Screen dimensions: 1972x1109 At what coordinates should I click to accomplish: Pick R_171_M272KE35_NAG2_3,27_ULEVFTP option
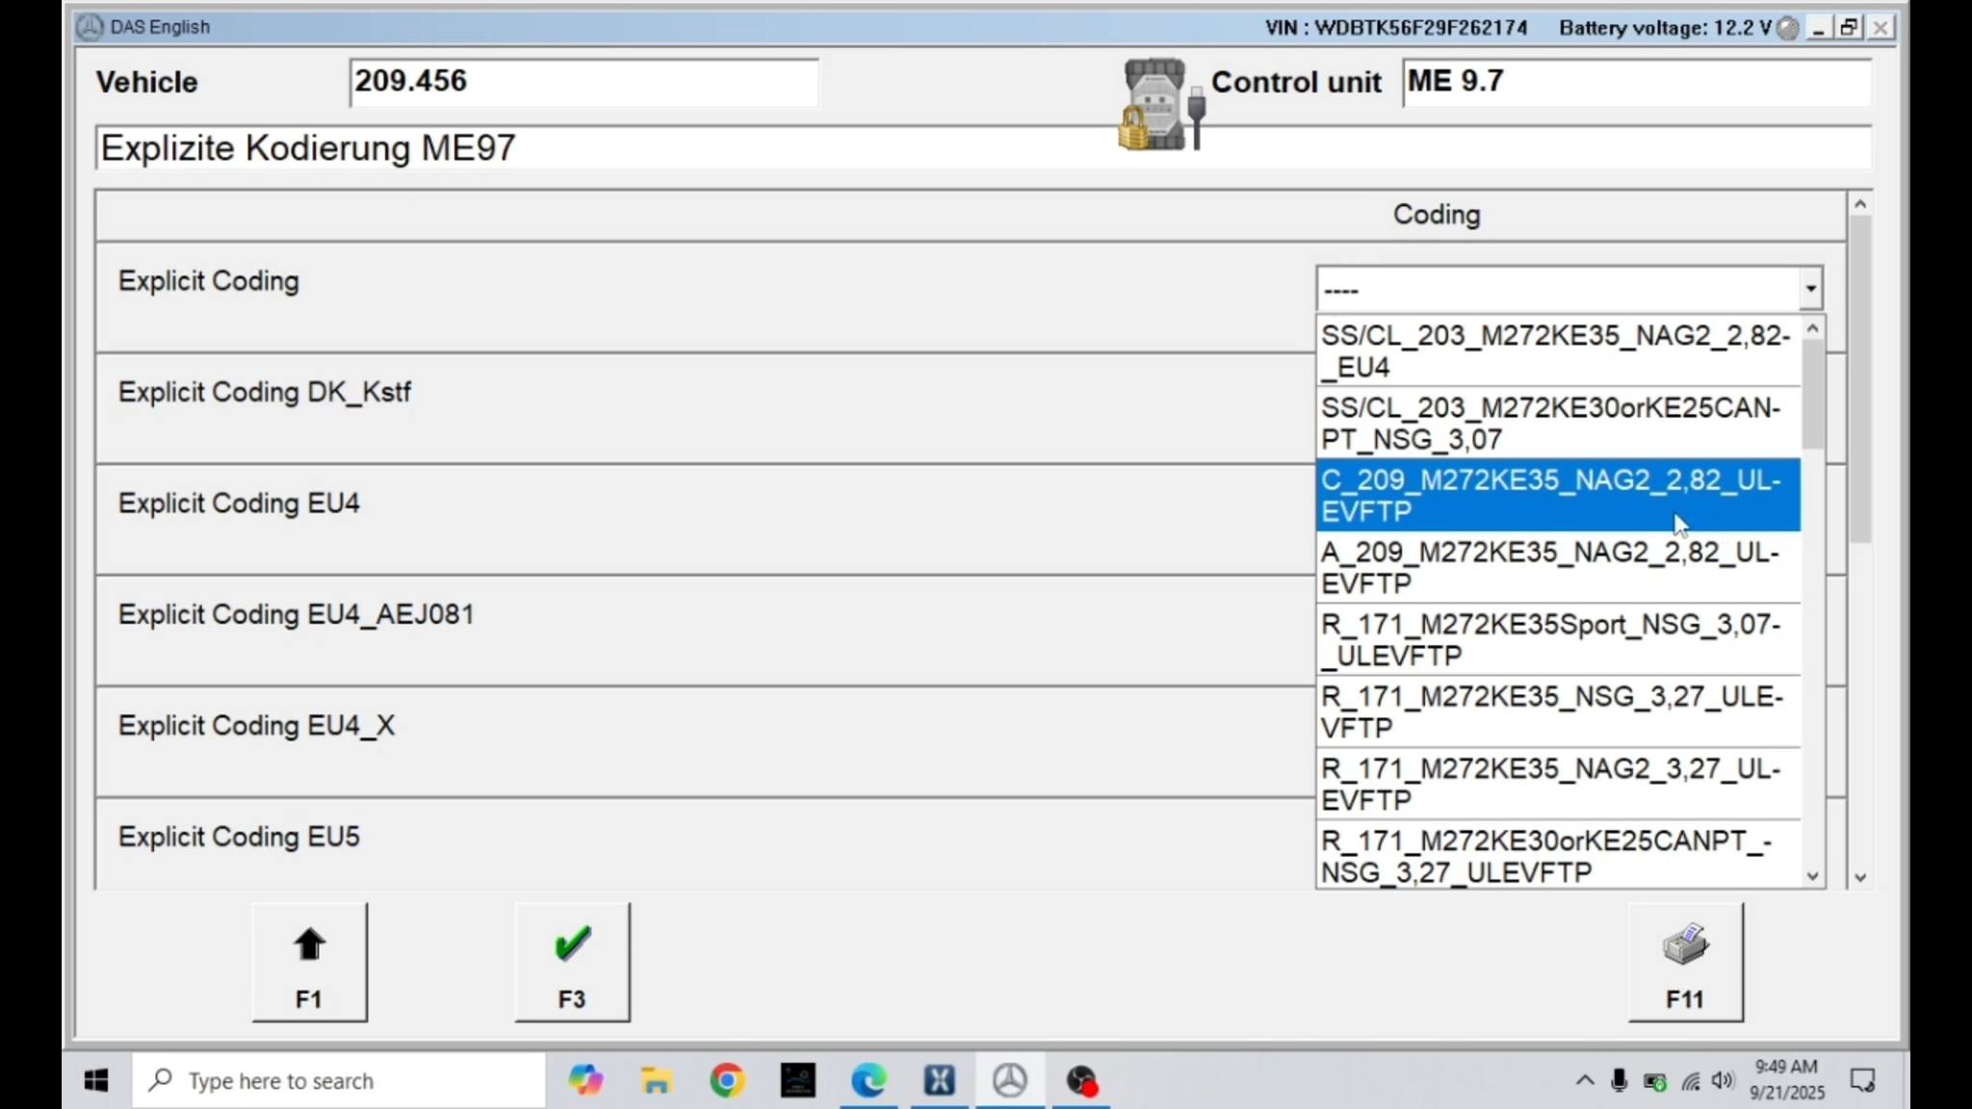1558,785
